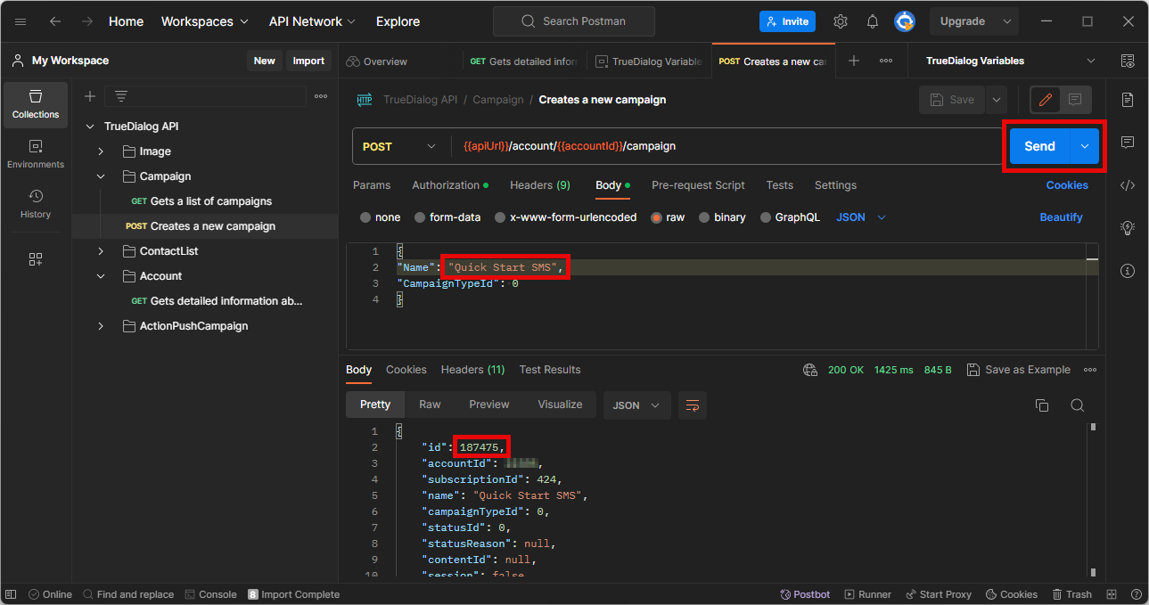Open the settings gear icon
Image resolution: width=1149 pixels, height=605 pixels.
pos(841,21)
